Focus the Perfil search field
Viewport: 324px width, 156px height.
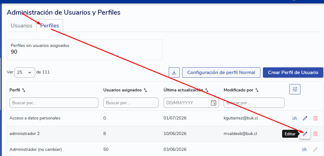[54, 103]
